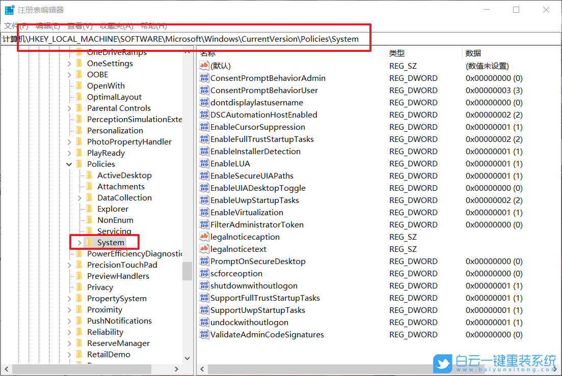Select the Explorer key under Policies
The image size is (562, 376).
113,209
